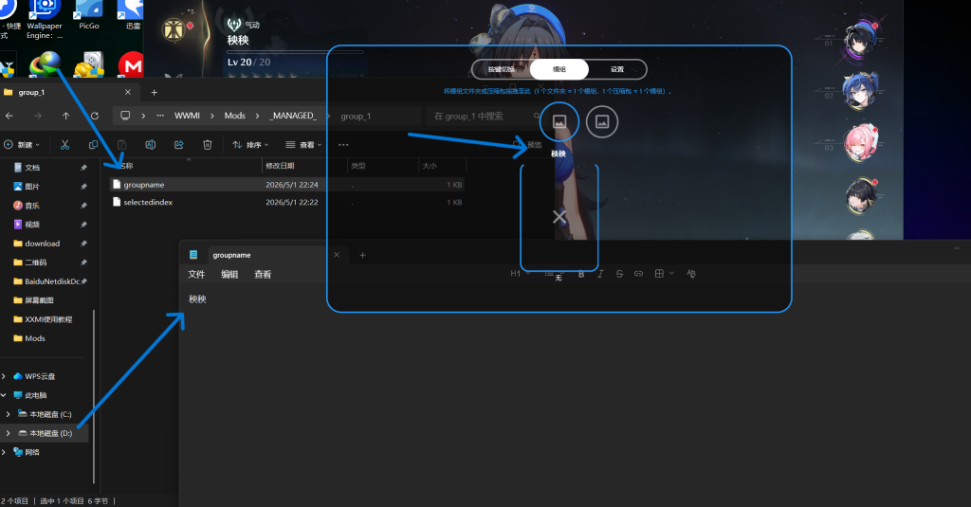Viewport: 971px width, 507px height.
Task: Open the Internet Download Manager desktop icon
Action: 46,63
